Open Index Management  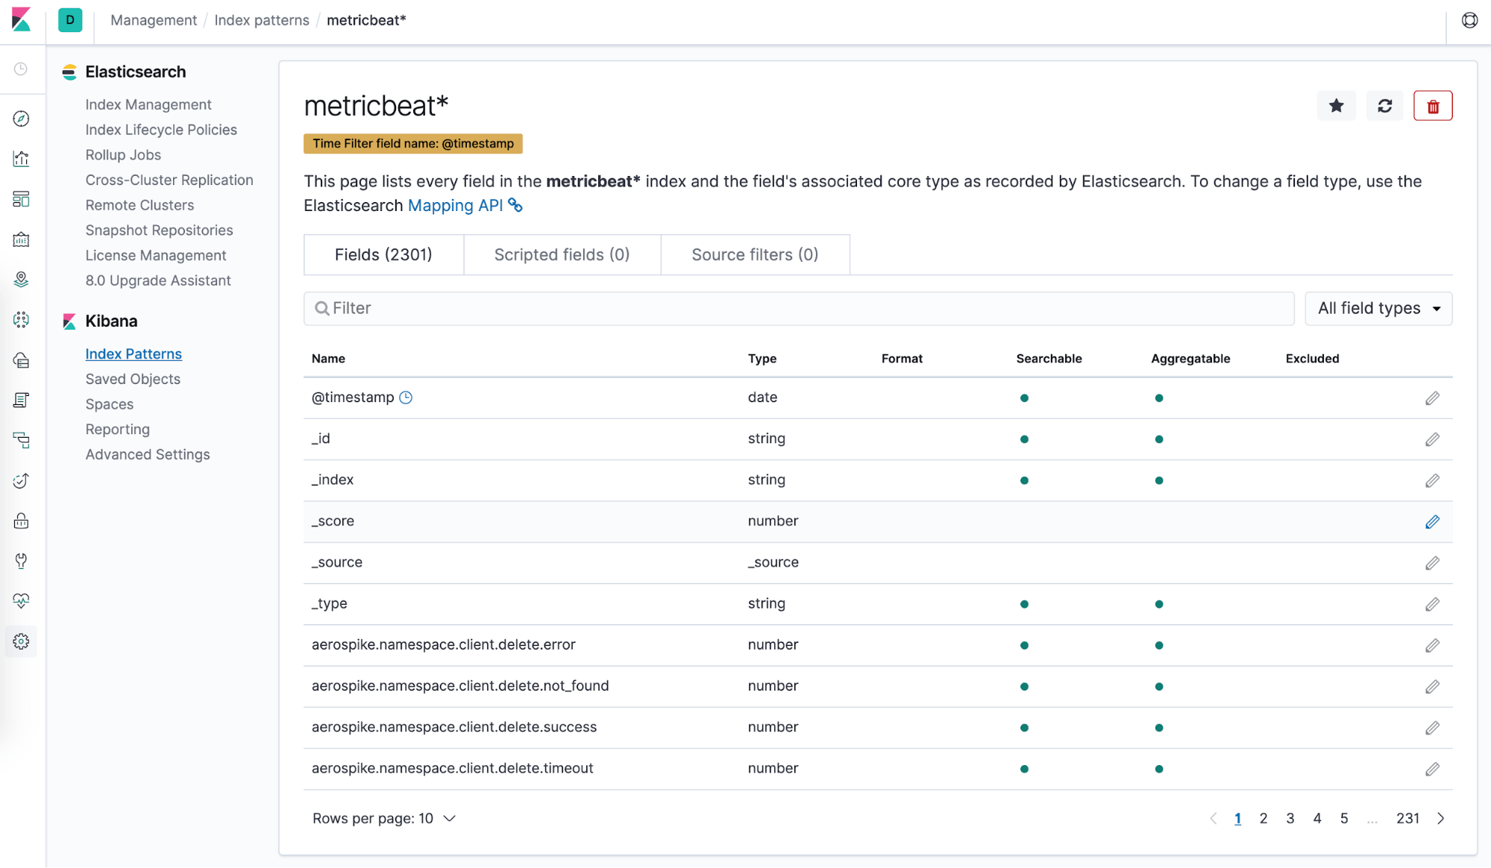[x=148, y=104]
